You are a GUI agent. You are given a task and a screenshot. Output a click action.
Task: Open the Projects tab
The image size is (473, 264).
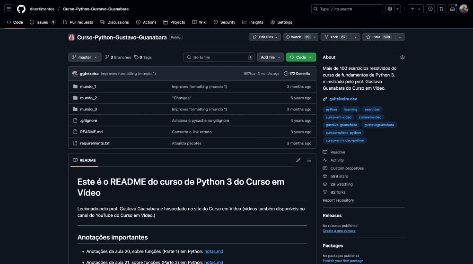174,22
